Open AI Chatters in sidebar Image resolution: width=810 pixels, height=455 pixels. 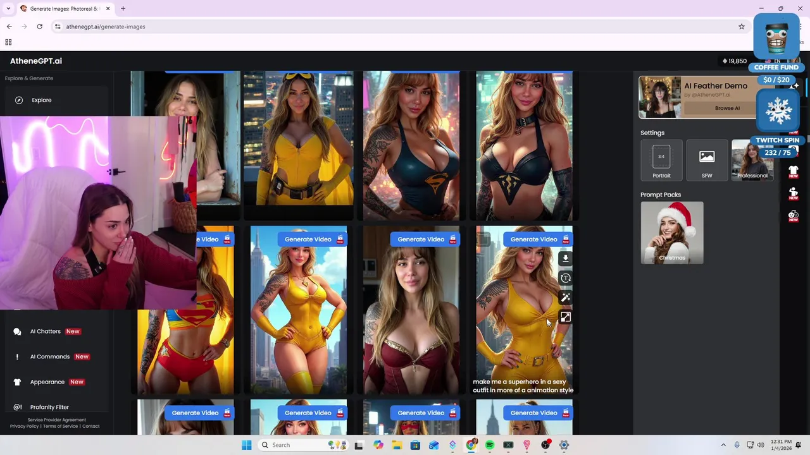pyautogui.click(x=46, y=331)
